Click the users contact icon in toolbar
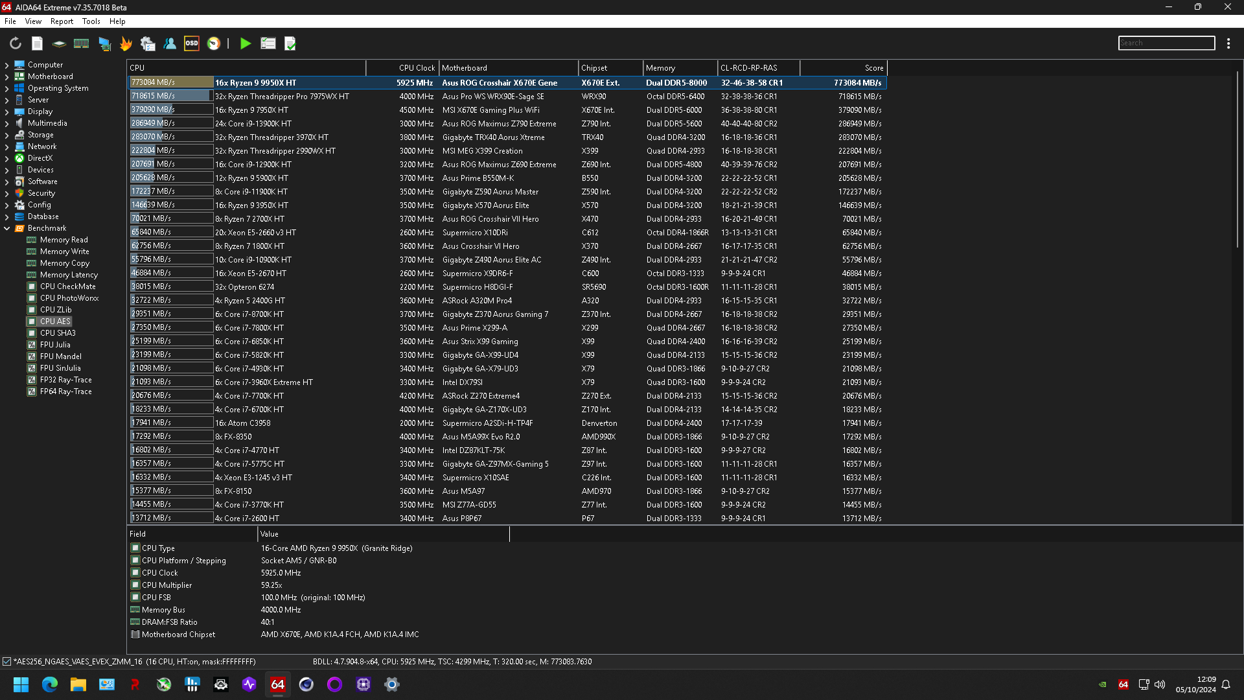 point(170,43)
